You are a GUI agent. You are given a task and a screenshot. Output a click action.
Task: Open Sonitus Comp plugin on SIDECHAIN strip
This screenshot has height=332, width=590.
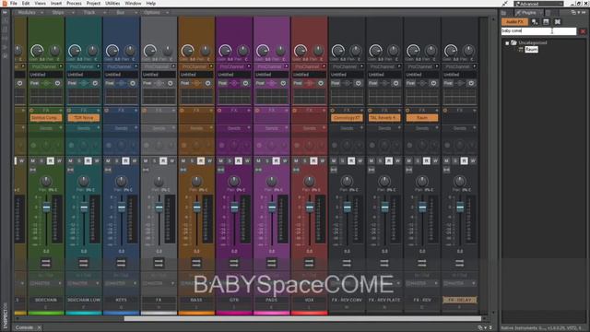coord(45,118)
